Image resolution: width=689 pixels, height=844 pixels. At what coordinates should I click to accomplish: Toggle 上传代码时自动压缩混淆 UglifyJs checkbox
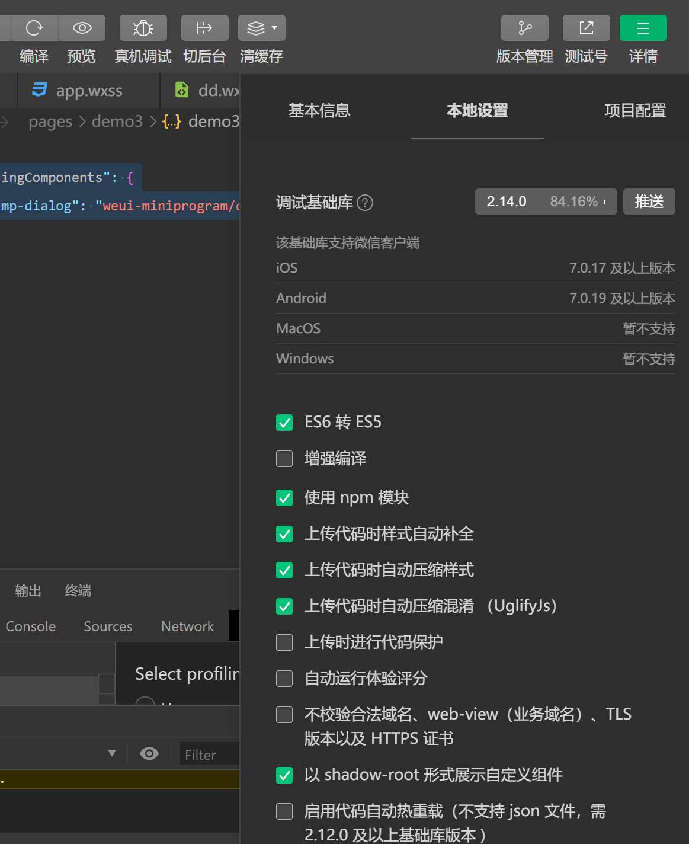284,606
